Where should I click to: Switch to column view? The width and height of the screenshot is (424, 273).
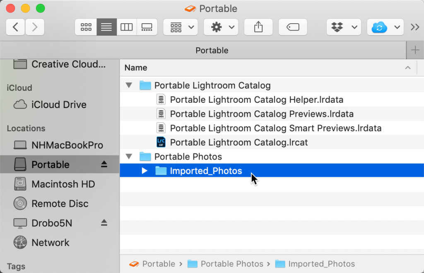pos(127,27)
